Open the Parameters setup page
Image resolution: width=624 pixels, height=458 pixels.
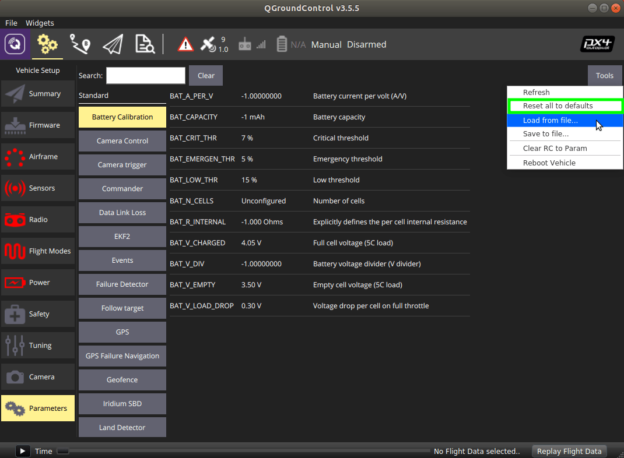38,408
